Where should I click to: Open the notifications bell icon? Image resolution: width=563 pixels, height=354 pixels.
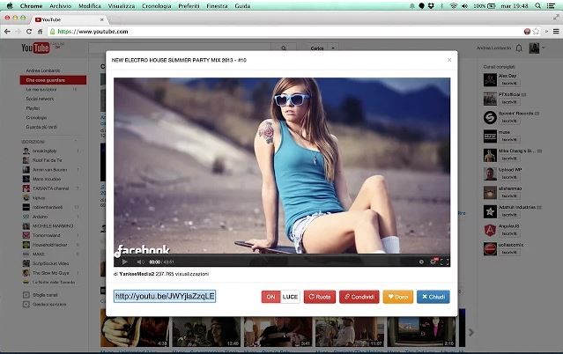(x=519, y=48)
